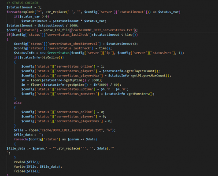Click the 'serverStatus_online' = 0 line
Viewport: 218px width, 176px height.
click(x=63, y=112)
